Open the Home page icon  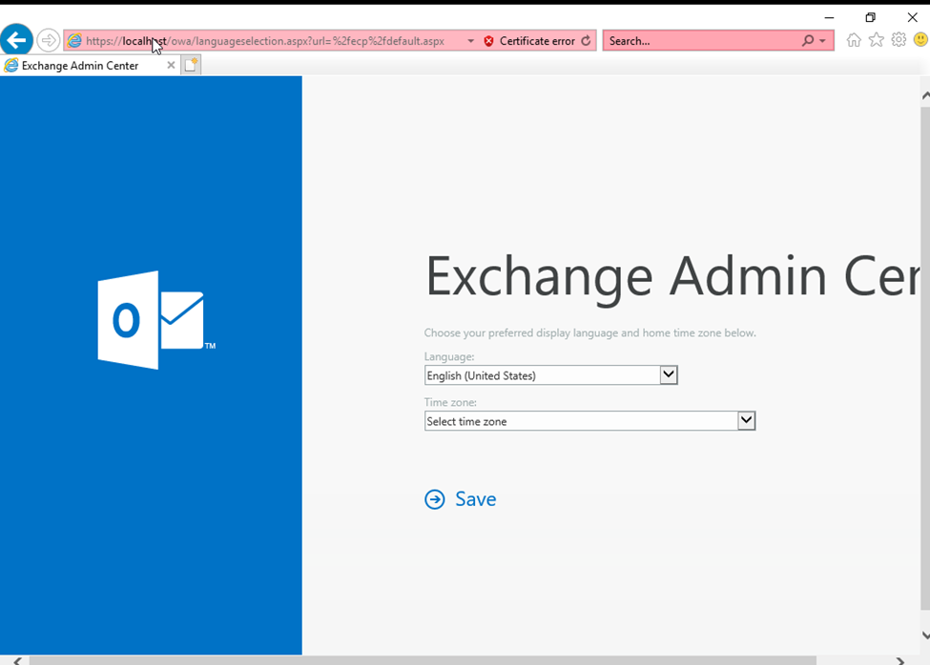pyautogui.click(x=854, y=40)
